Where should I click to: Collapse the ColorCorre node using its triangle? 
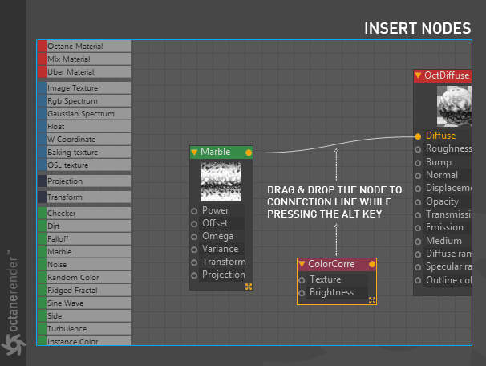click(x=302, y=264)
